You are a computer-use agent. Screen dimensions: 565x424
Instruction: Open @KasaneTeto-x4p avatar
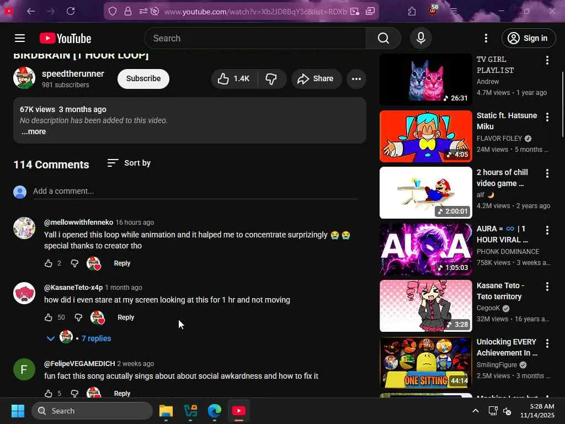[24, 293]
